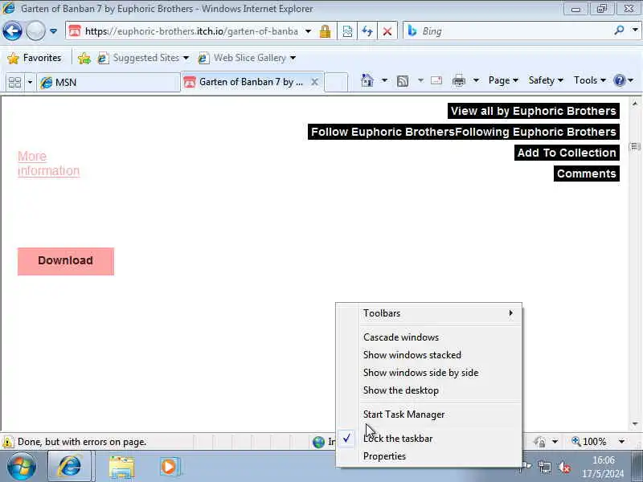Click the search magnifier icon
Screen dimensions: 643x482
pyautogui.click(x=619, y=31)
